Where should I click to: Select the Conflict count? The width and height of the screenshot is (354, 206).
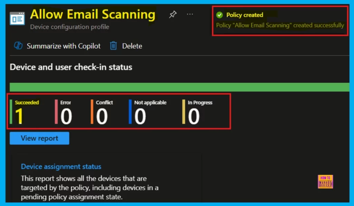pyautogui.click(x=102, y=116)
